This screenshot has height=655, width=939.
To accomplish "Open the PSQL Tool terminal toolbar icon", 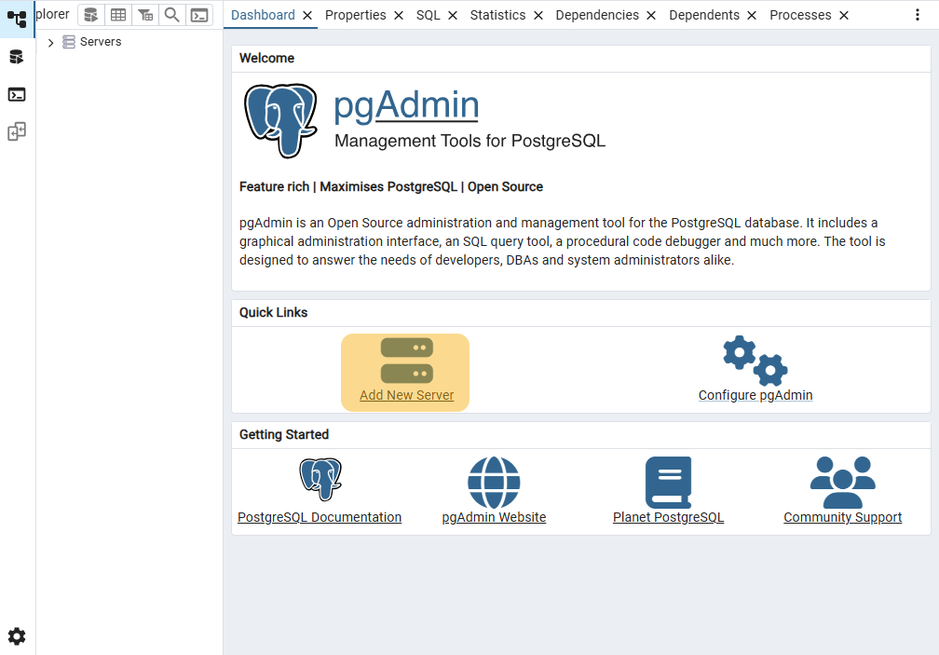I will tap(199, 15).
